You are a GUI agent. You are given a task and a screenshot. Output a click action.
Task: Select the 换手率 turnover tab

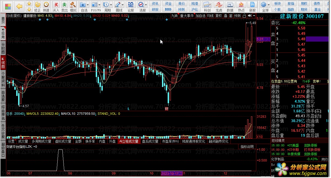tap(90, 141)
